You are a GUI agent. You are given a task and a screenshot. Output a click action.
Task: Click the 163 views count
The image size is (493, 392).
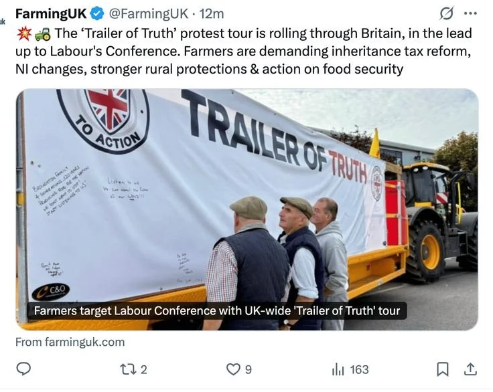(x=360, y=370)
